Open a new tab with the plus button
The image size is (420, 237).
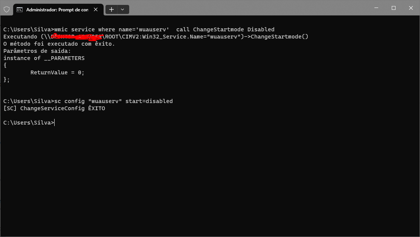[x=111, y=10]
